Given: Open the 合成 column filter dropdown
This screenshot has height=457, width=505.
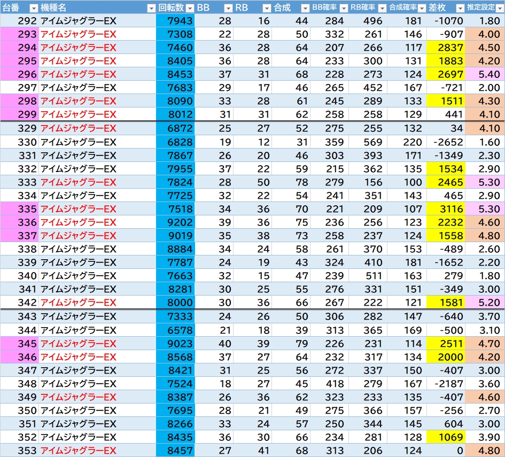Looking at the screenshot, I should [305, 9].
